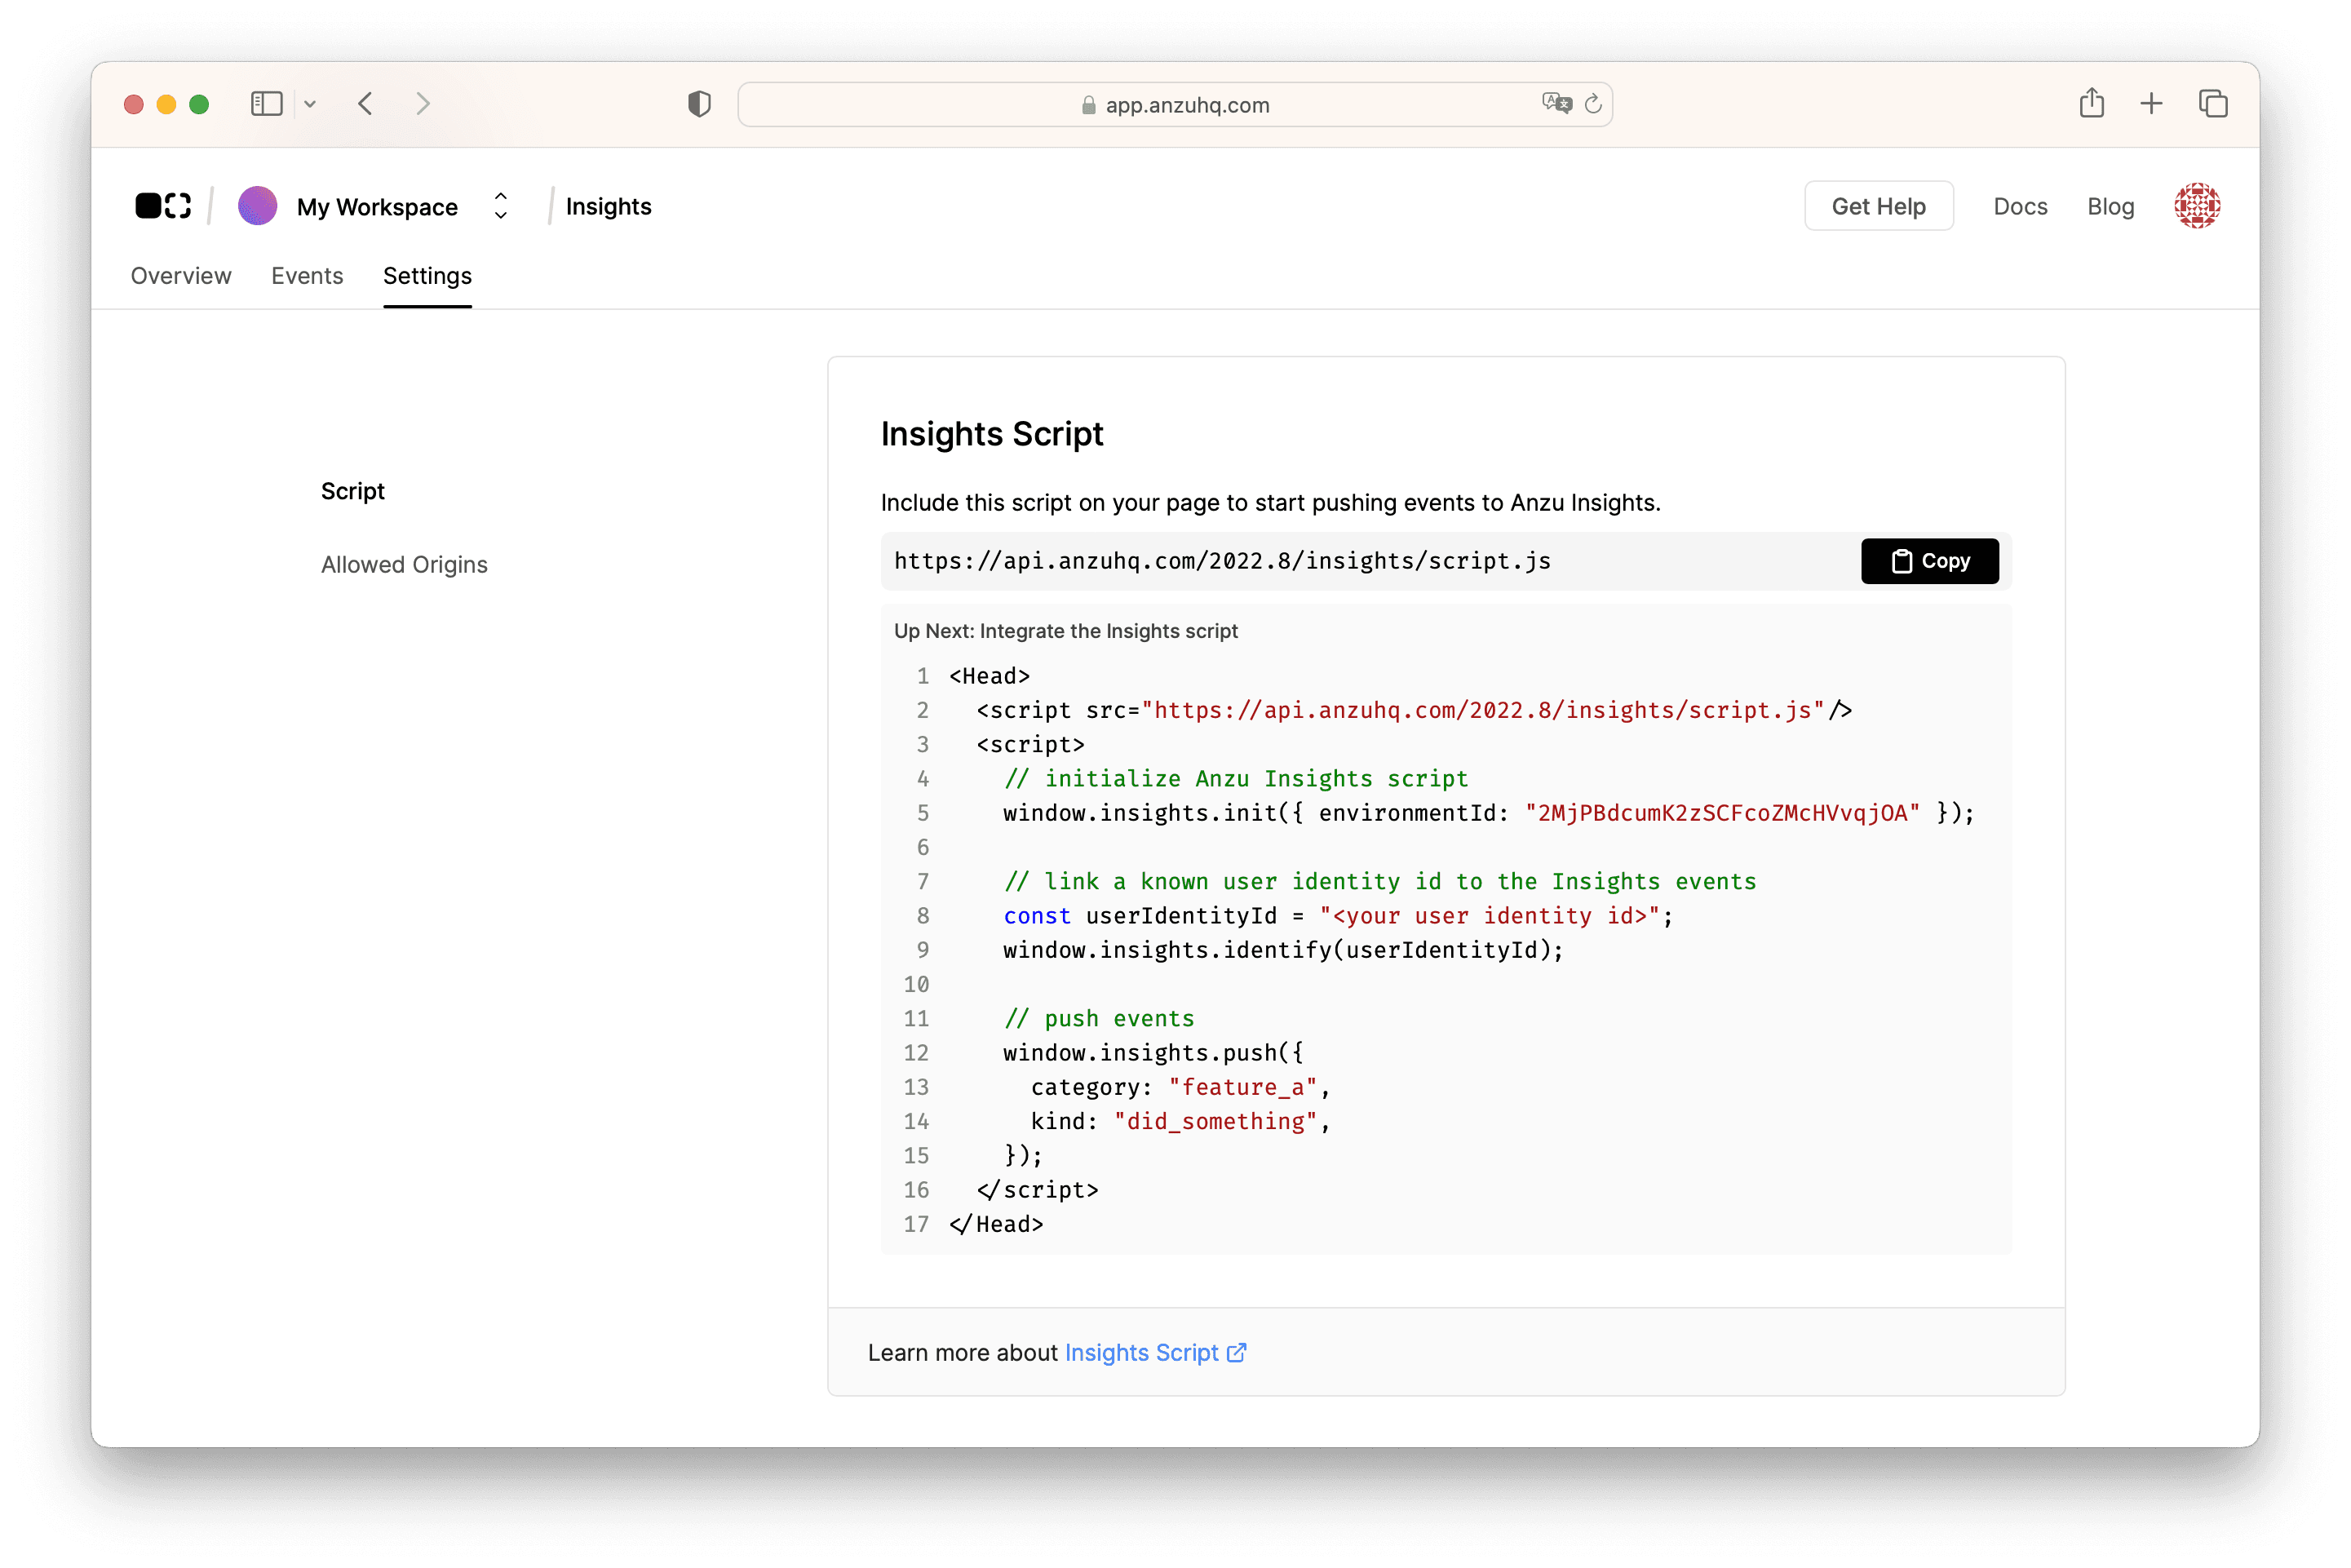Open the workspace switcher chevrons
The width and height of the screenshot is (2351, 1568).
coord(501,206)
